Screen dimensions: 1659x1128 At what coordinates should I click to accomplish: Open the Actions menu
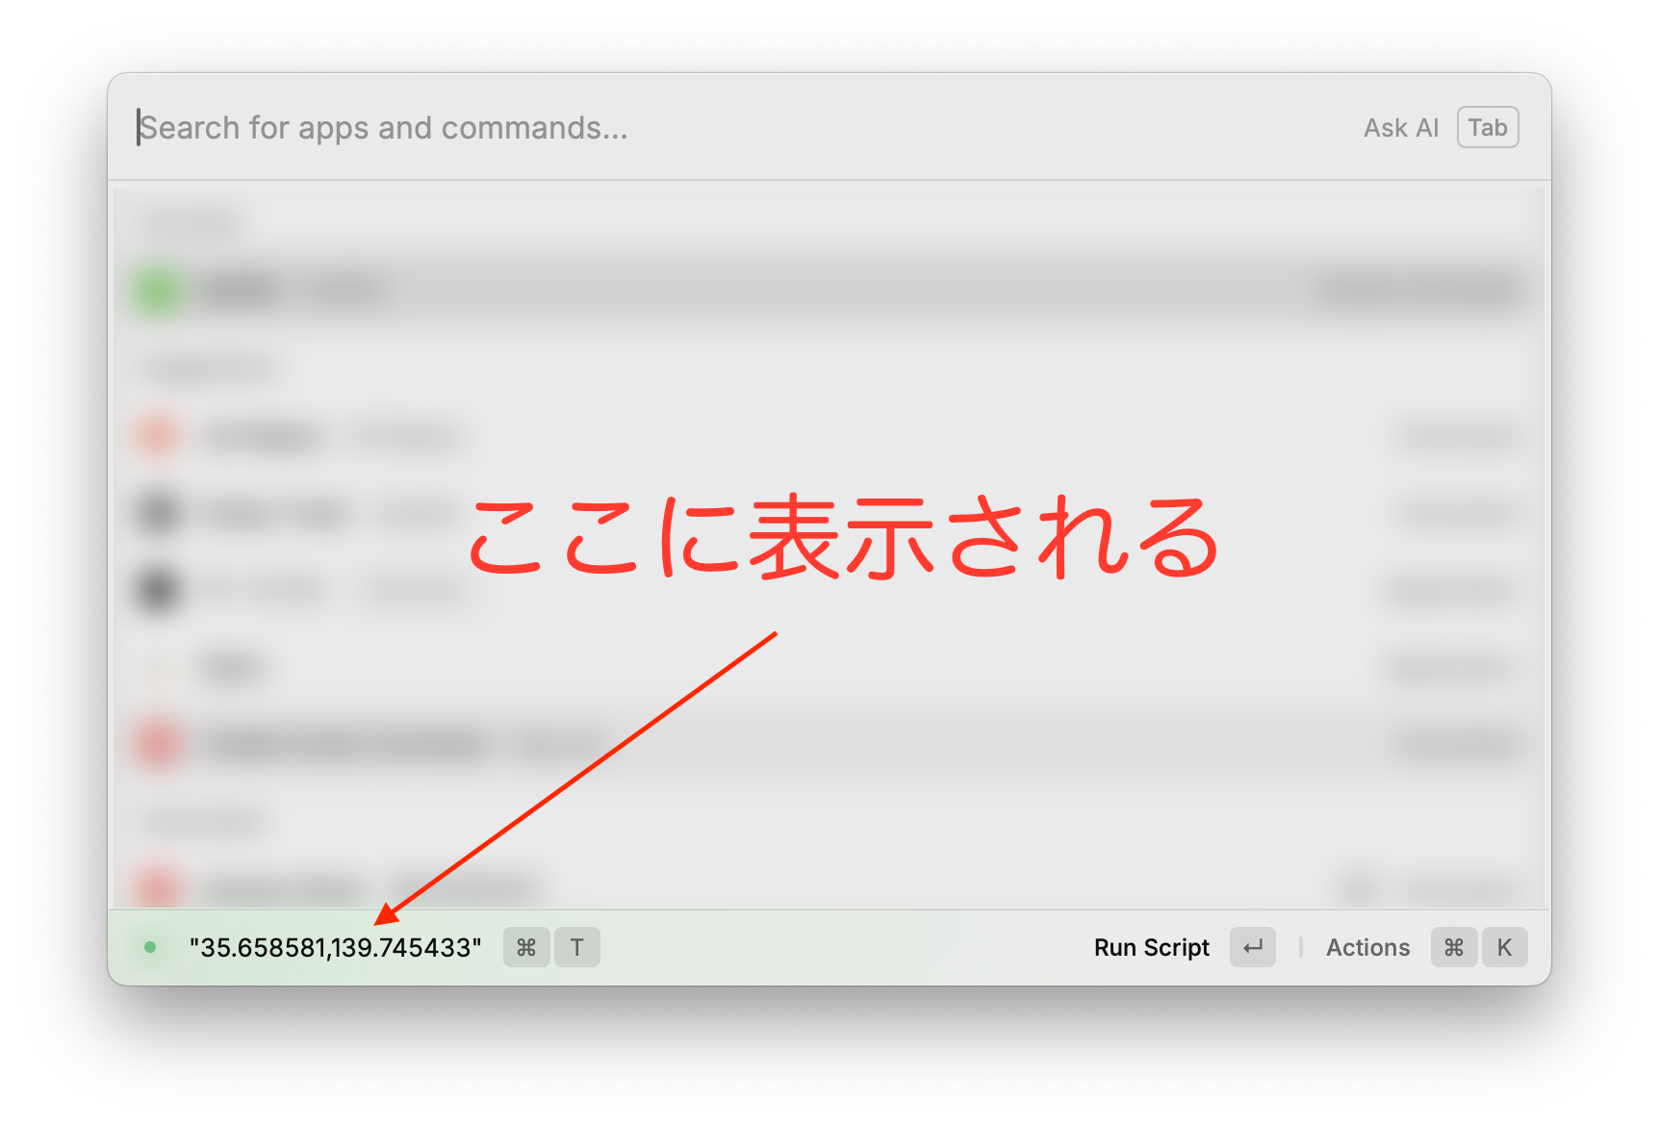pos(1367,947)
